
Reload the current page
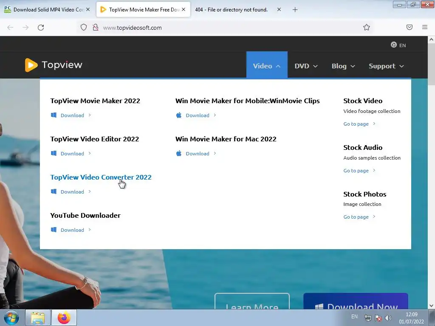point(41,28)
